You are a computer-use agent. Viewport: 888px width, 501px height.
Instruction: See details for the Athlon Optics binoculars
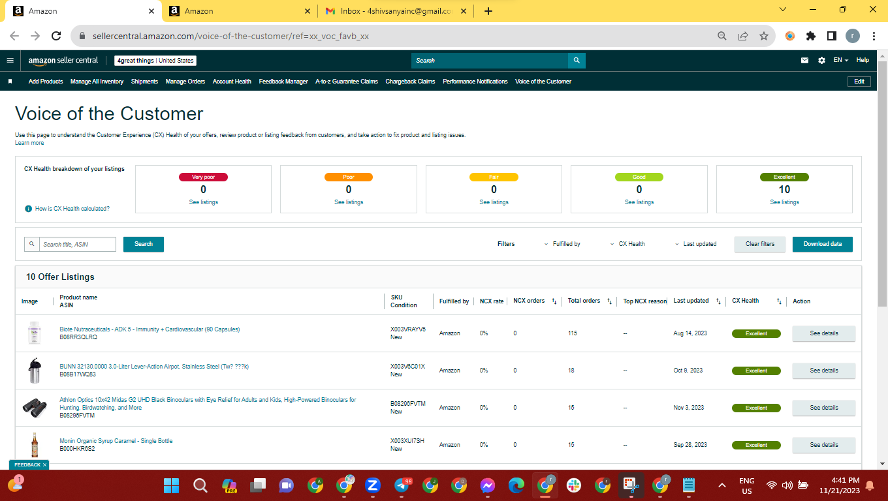click(x=824, y=408)
